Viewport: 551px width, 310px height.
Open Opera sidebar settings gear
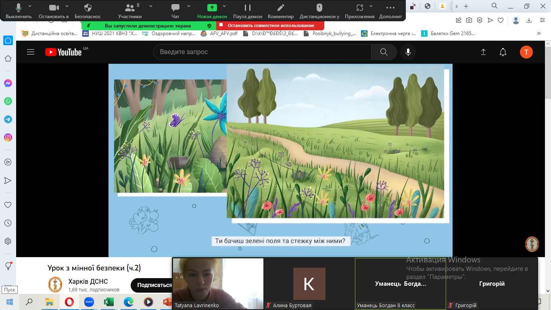pyautogui.click(x=8, y=241)
